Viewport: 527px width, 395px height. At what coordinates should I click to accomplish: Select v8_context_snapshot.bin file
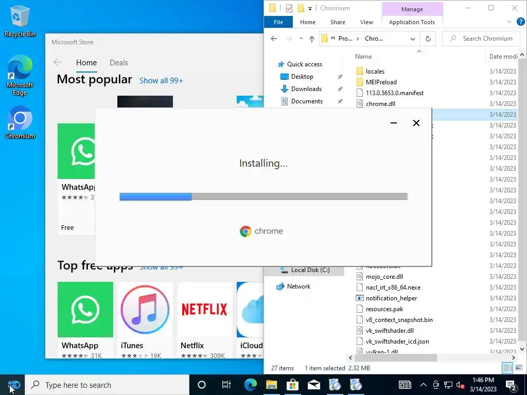399,320
